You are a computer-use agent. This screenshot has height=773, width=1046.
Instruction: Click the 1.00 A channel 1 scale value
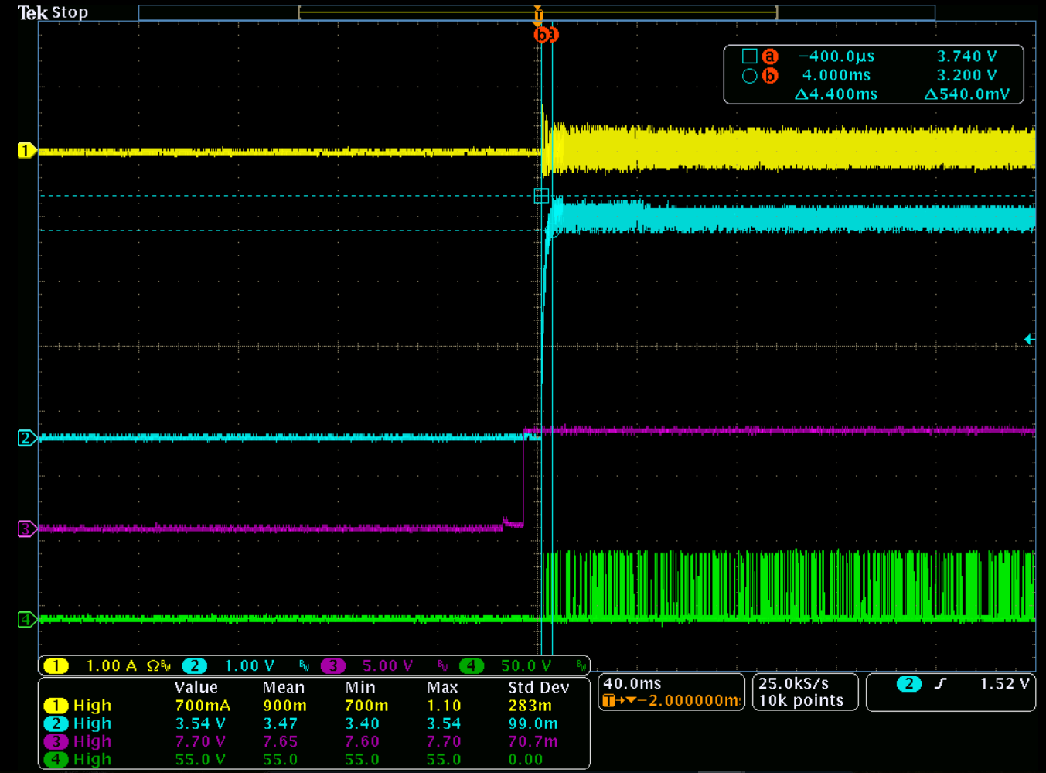click(111, 665)
